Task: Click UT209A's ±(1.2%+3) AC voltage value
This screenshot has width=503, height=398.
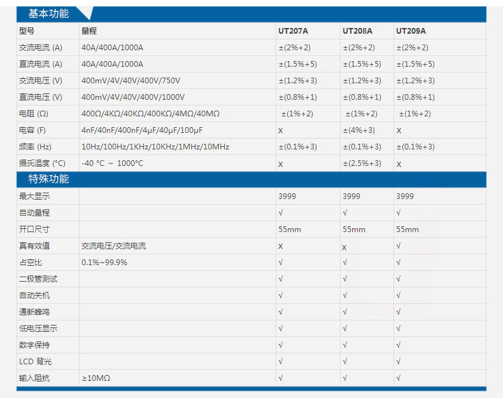Action: pyautogui.click(x=416, y=81)
